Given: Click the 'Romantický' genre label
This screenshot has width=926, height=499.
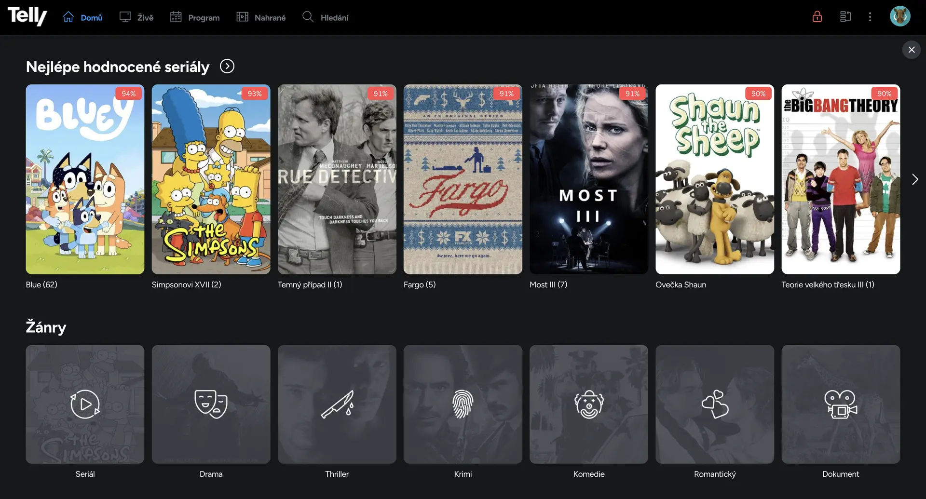Looking at the screenshot, I should [715, 474].
